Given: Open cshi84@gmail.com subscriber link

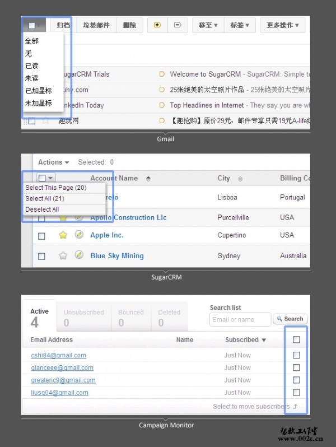Looking at the screenshot, I should click(58, 356).
